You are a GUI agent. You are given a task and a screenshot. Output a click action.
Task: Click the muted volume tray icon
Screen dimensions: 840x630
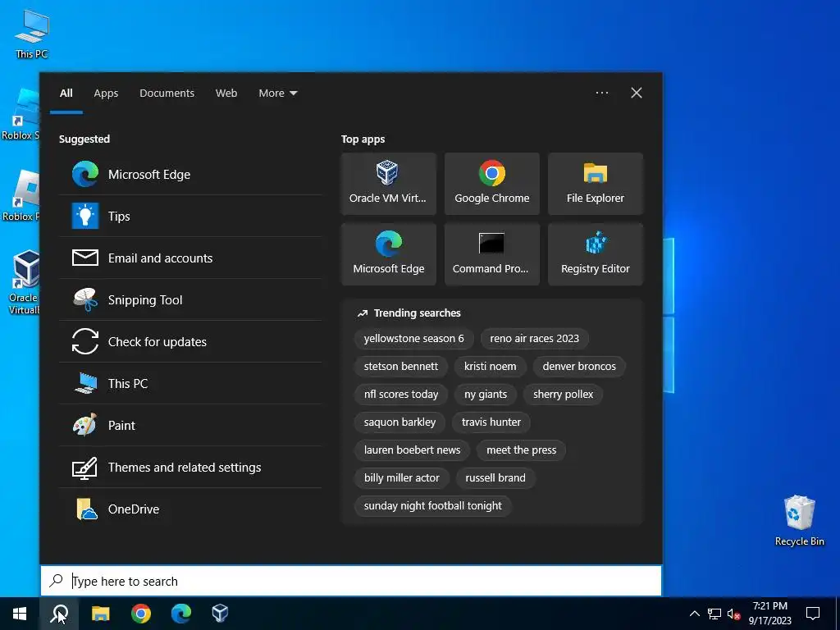pos(734,614)
